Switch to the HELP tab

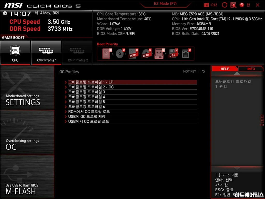[x=225, y=69]
